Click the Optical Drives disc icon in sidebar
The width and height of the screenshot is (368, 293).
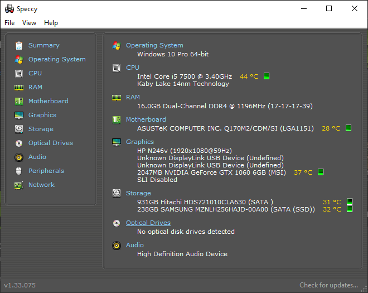tap(19, 143)
